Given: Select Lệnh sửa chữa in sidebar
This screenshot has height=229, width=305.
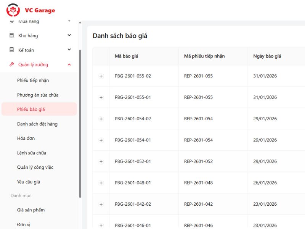Looking at the screenshot, I should click(32, 153).
